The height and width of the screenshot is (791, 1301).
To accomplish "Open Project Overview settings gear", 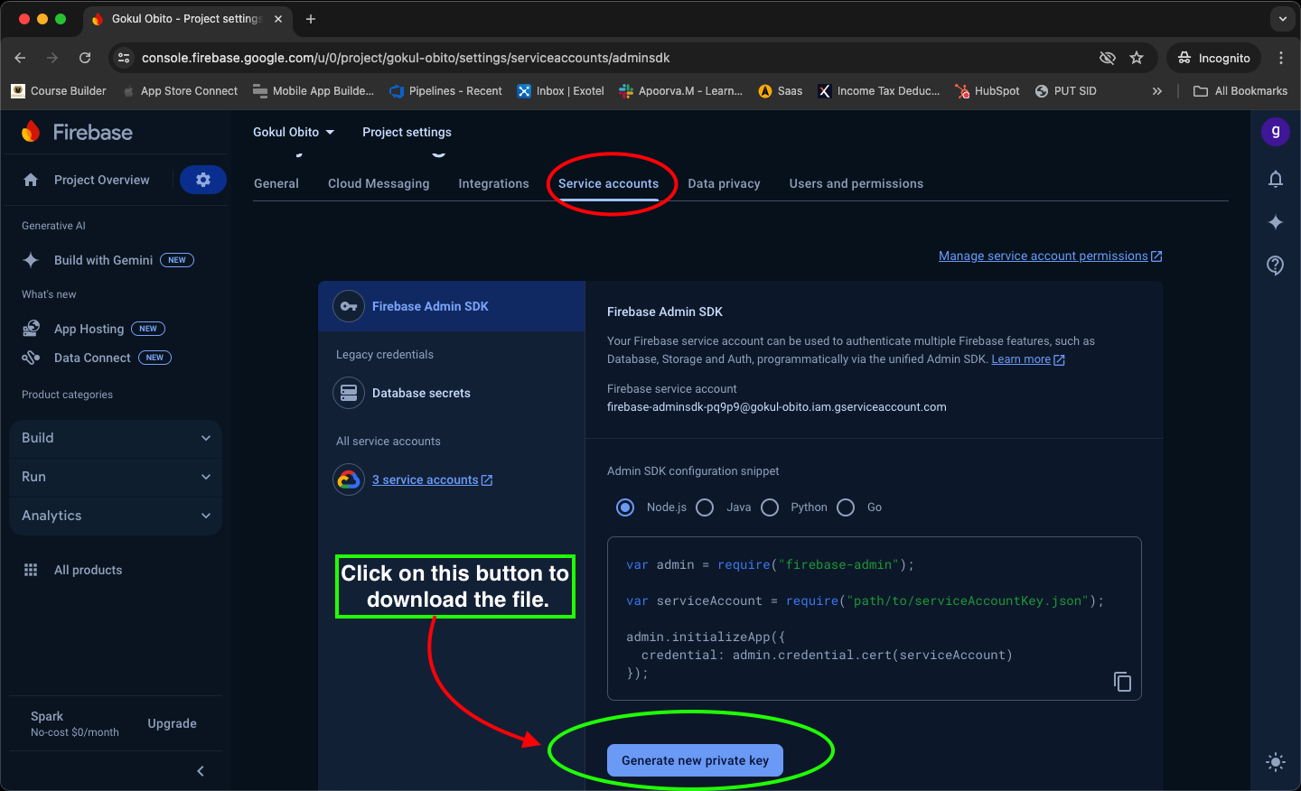I will [202, 179].
